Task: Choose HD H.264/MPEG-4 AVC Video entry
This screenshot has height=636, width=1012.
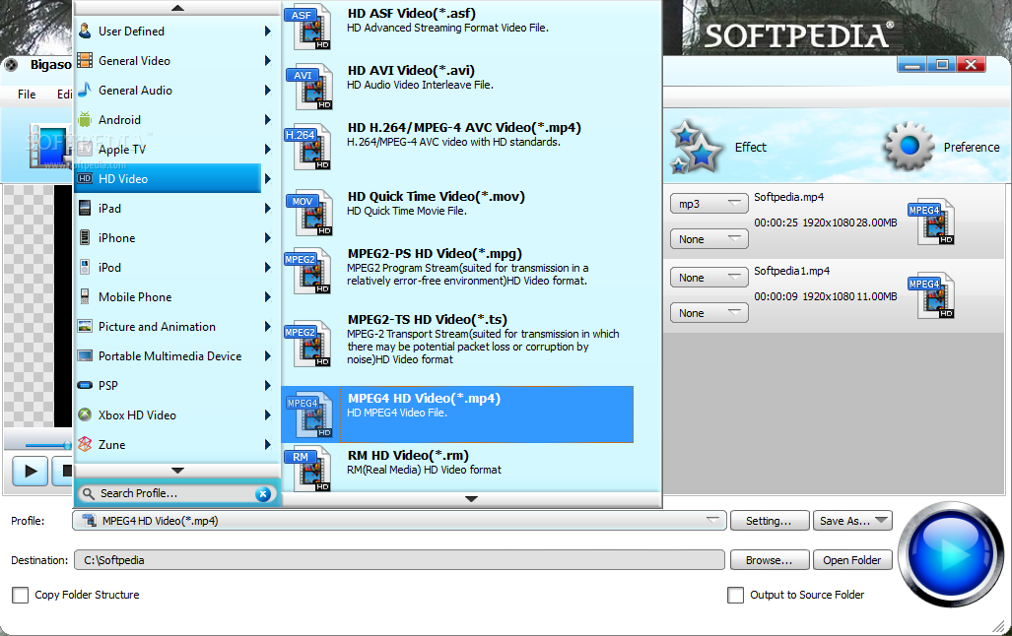Action: 457,149
